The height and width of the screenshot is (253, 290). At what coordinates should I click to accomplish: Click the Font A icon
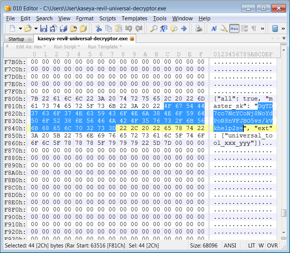point(214,28)
